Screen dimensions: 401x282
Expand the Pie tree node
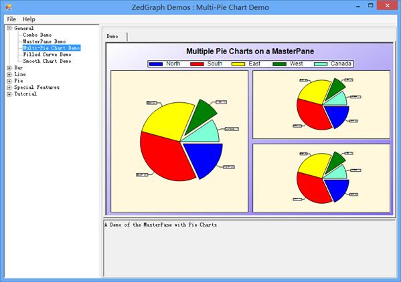pos(9,81)
